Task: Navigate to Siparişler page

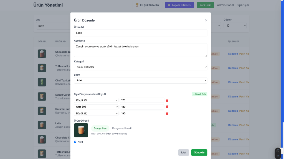Action: [243, 5]
